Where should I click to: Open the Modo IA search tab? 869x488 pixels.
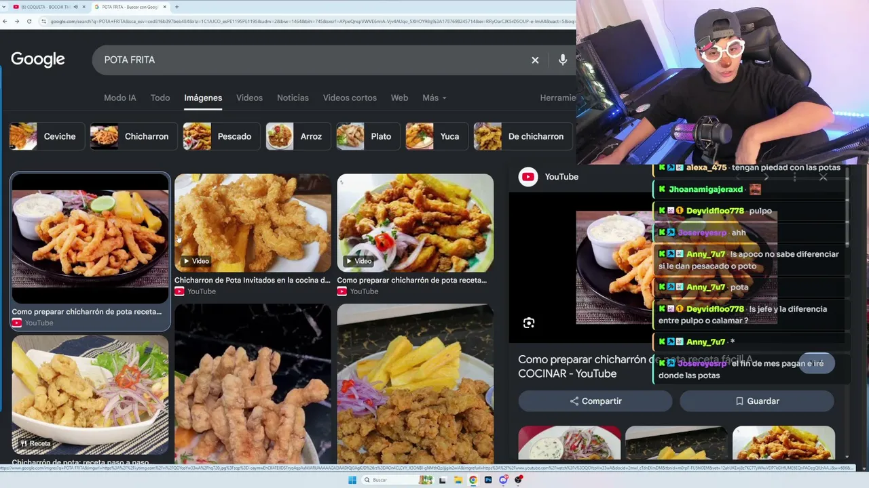click(x=120, y=98)
